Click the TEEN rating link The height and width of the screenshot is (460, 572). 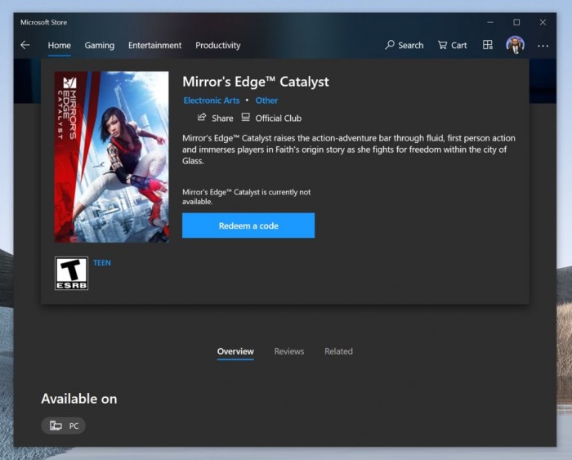[102, 263]
